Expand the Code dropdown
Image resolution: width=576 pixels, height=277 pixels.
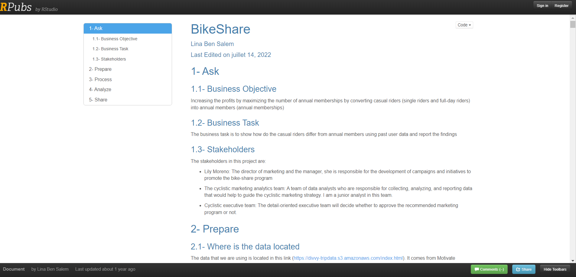(464, 25)
